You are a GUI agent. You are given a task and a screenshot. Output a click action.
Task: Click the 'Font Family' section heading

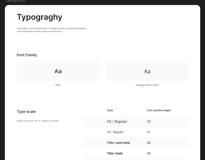tap(27, 55)
